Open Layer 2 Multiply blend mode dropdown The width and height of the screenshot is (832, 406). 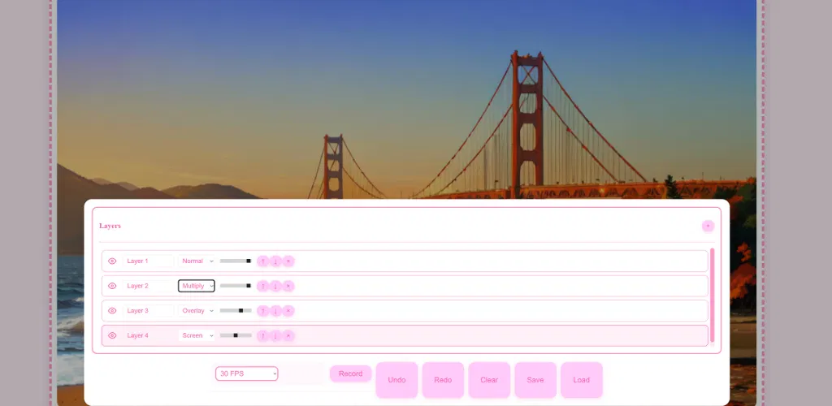click(197, 286)
